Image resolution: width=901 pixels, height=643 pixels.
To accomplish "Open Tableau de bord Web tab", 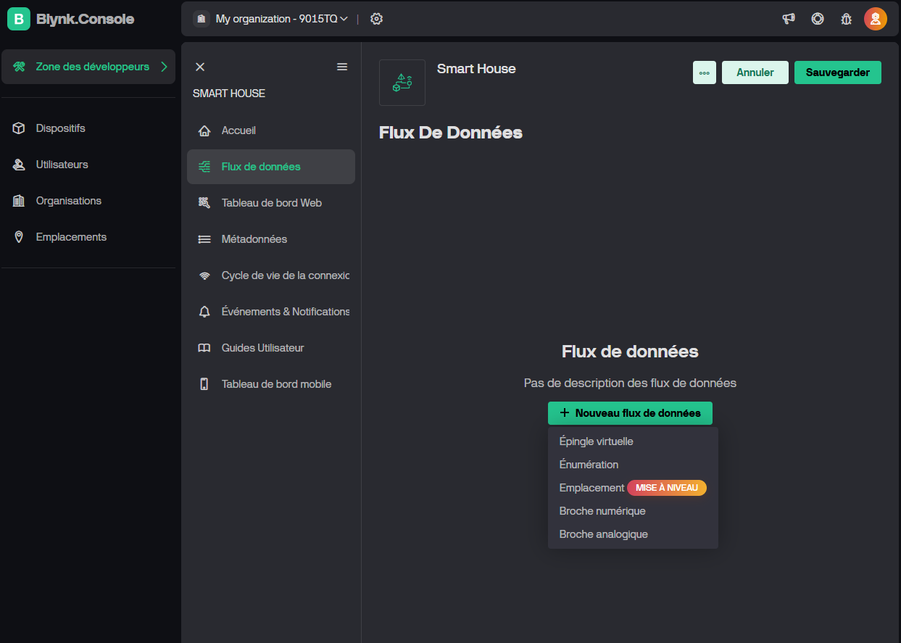I will [x=271, y=203].
